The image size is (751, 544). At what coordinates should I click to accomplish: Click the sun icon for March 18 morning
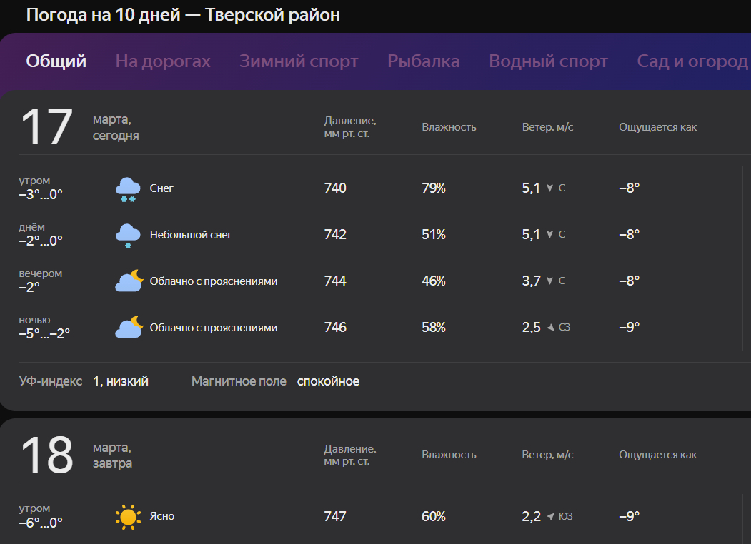coord(128,517)
